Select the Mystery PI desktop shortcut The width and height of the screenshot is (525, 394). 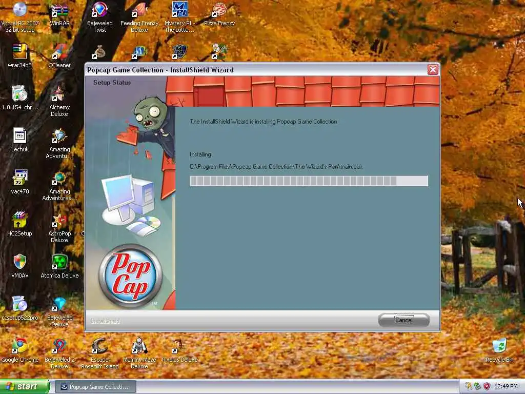point(179,17)
